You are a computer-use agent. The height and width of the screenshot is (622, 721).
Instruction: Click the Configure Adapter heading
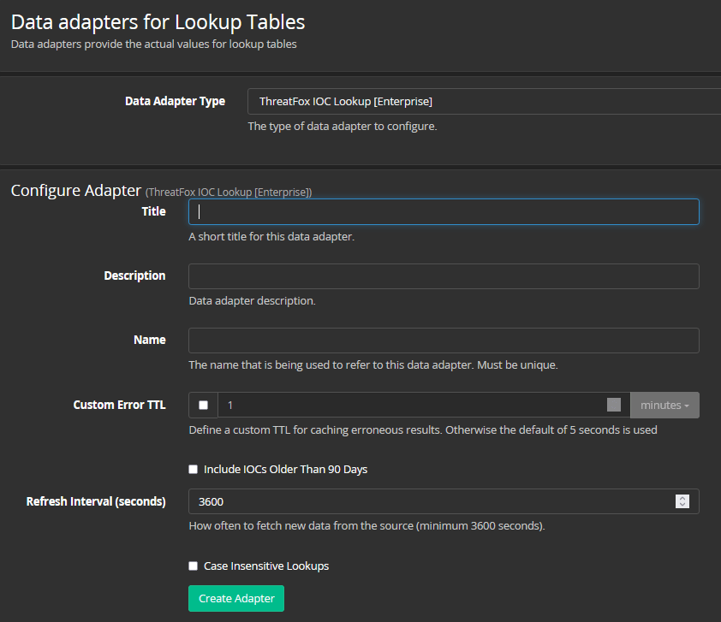pyautogui.click(x=75, y=190)
